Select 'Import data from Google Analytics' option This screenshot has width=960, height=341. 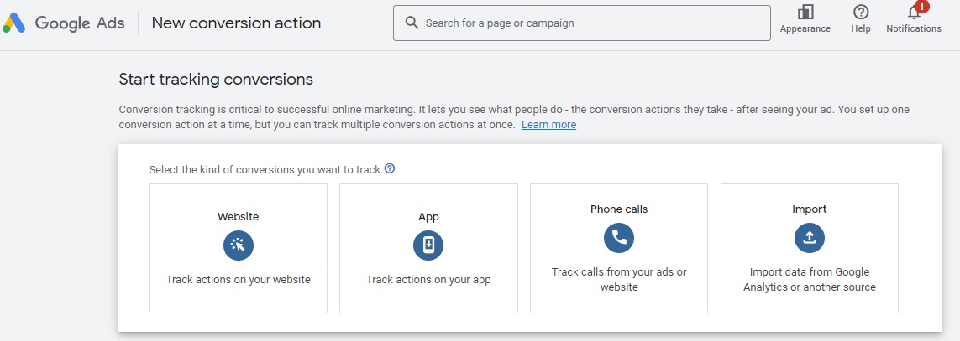[x=810, y=280]
